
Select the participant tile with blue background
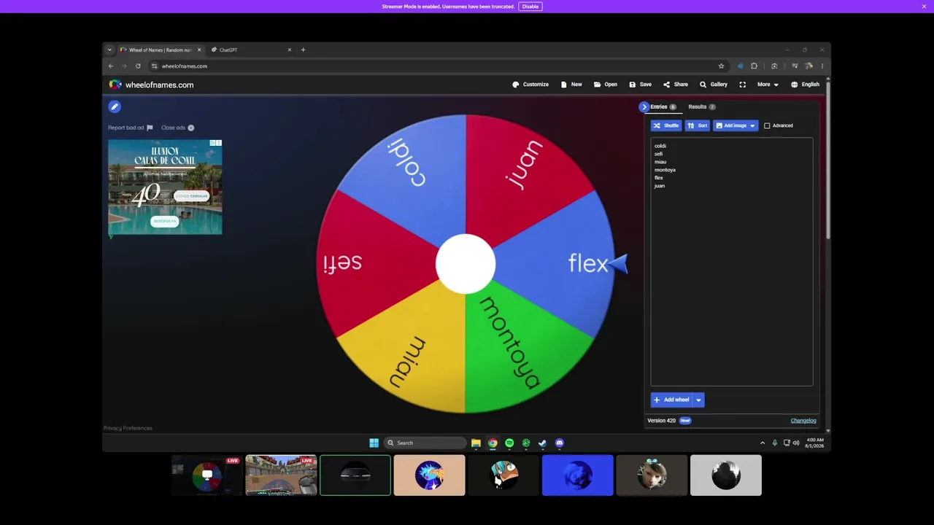tap(577, 475)
